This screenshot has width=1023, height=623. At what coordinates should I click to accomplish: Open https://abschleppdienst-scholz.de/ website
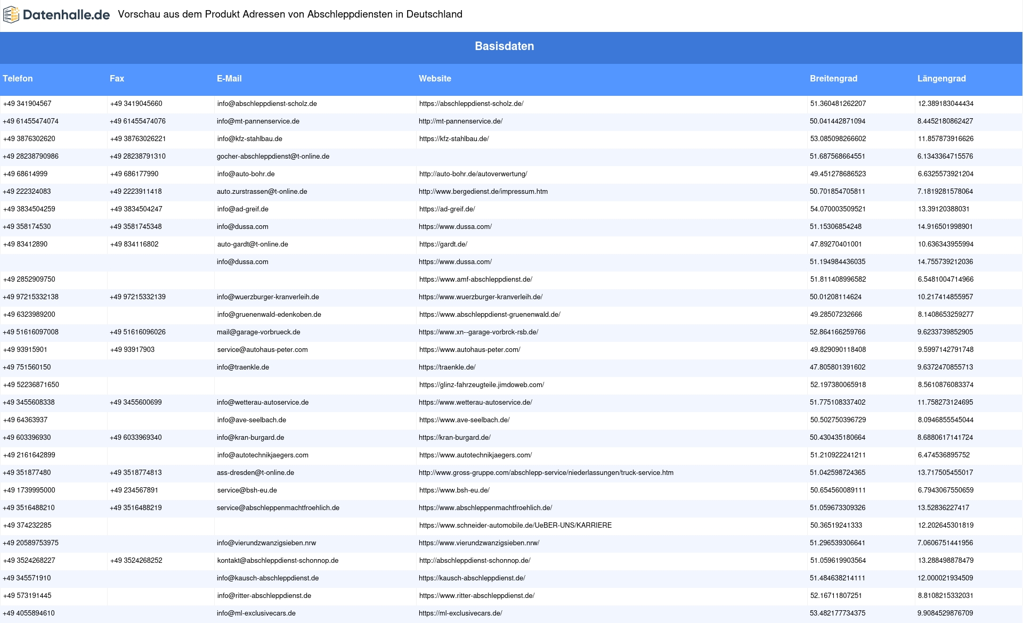pyautogui.click(x=471, y=104)
